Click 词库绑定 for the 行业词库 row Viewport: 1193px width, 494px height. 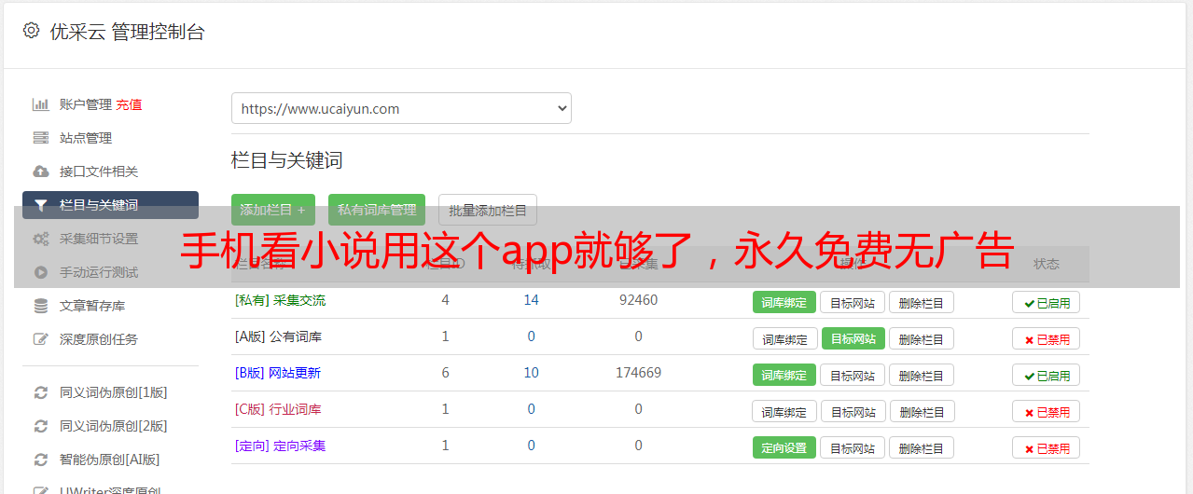click(784, 411)
